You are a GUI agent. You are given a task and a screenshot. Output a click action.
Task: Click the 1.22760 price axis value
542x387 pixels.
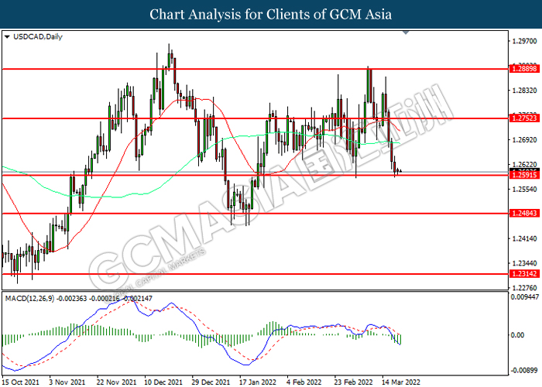pos(525,288)
